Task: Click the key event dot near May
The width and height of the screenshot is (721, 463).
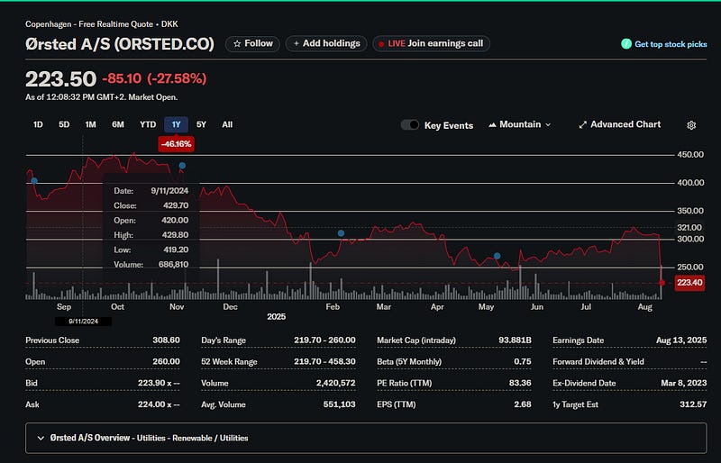Action: tap(497, 256)
